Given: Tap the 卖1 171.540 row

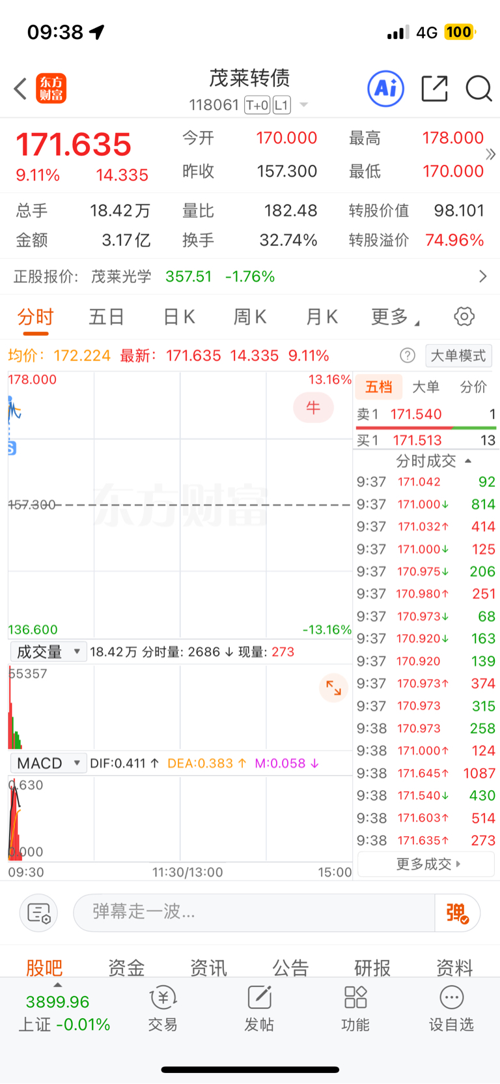Looking at the screenshot, I should 426,415.
